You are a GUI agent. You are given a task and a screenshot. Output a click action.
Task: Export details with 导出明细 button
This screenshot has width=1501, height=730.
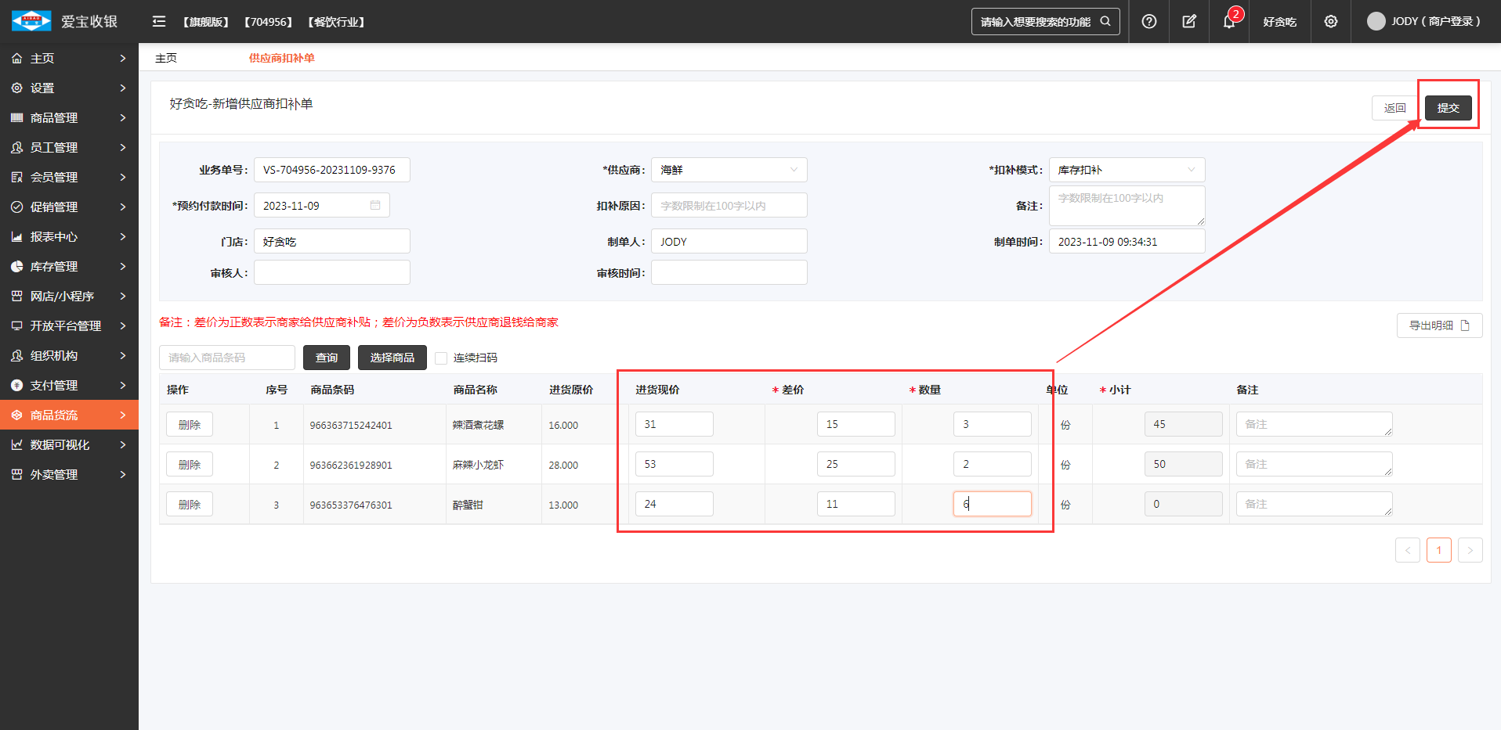[x=1438, y=325]
